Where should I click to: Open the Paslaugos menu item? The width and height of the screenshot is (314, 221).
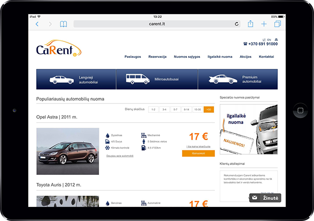click(132, 57)
